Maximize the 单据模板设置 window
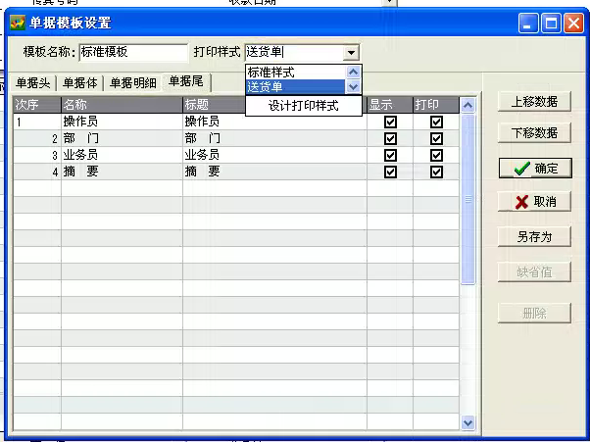This screenshot has height=442, width=590. click(551, 24)
